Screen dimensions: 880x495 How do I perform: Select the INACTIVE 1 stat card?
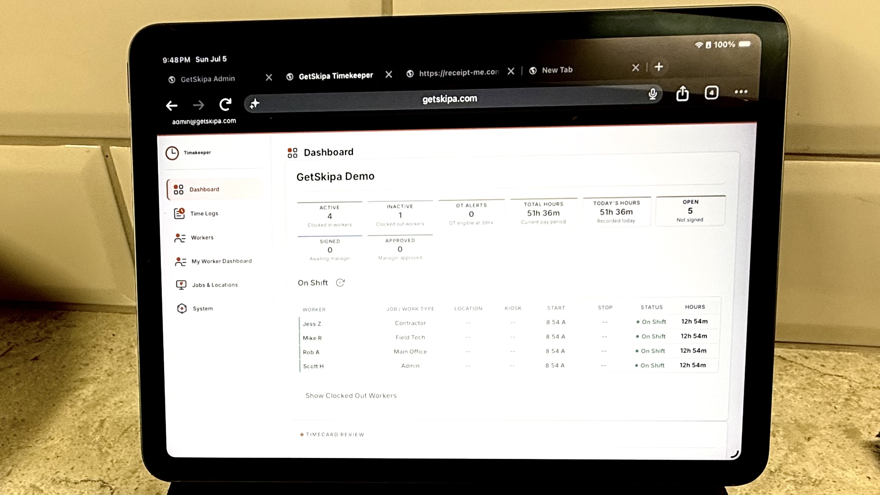click(x=400, y=215)
